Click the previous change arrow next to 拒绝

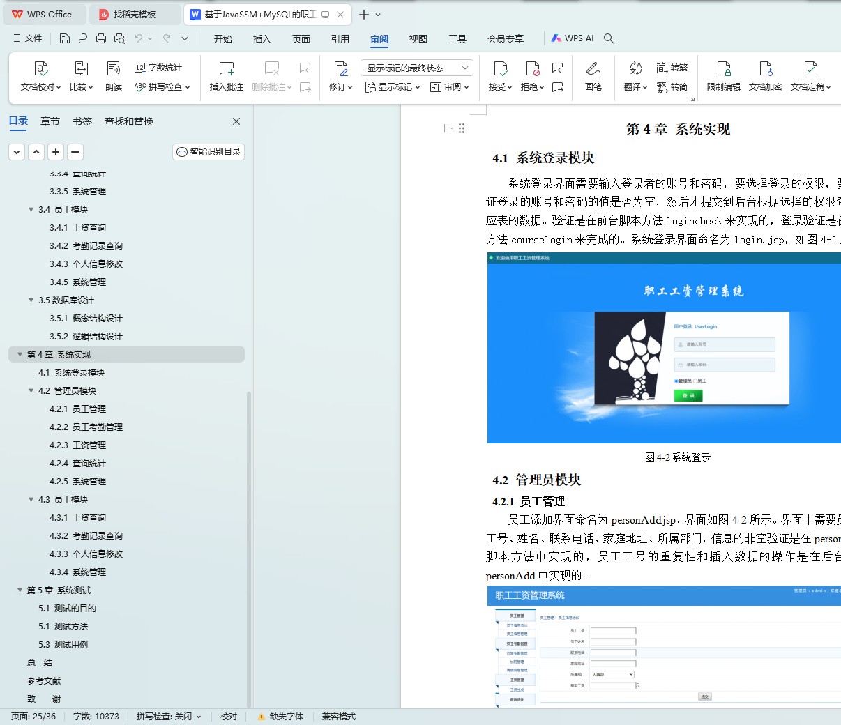click(x=558, y=68)
